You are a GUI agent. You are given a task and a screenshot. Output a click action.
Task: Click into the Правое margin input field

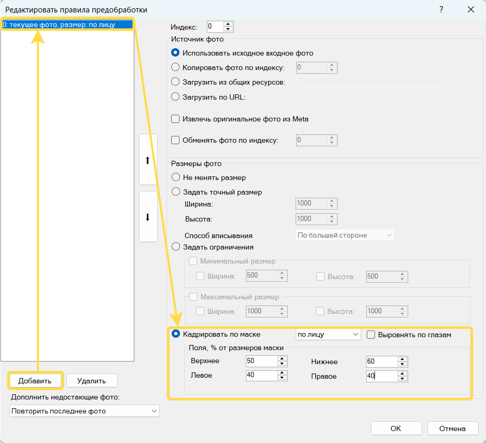point(381,376)
